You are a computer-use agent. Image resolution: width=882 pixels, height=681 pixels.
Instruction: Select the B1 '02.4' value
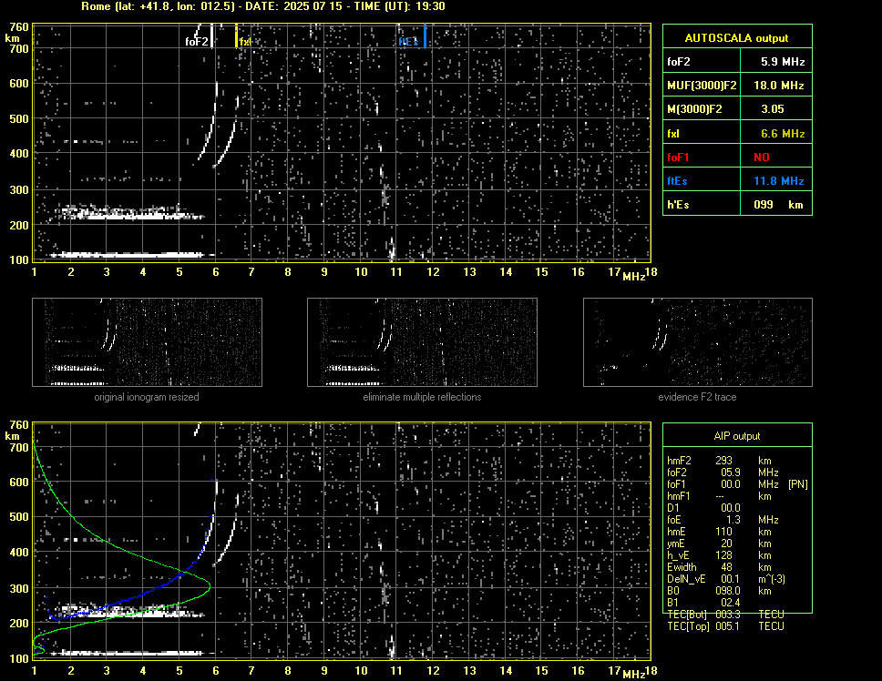(731, 603)
